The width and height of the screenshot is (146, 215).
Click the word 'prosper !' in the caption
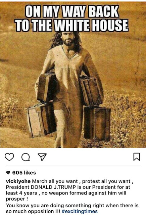(17, 199)
